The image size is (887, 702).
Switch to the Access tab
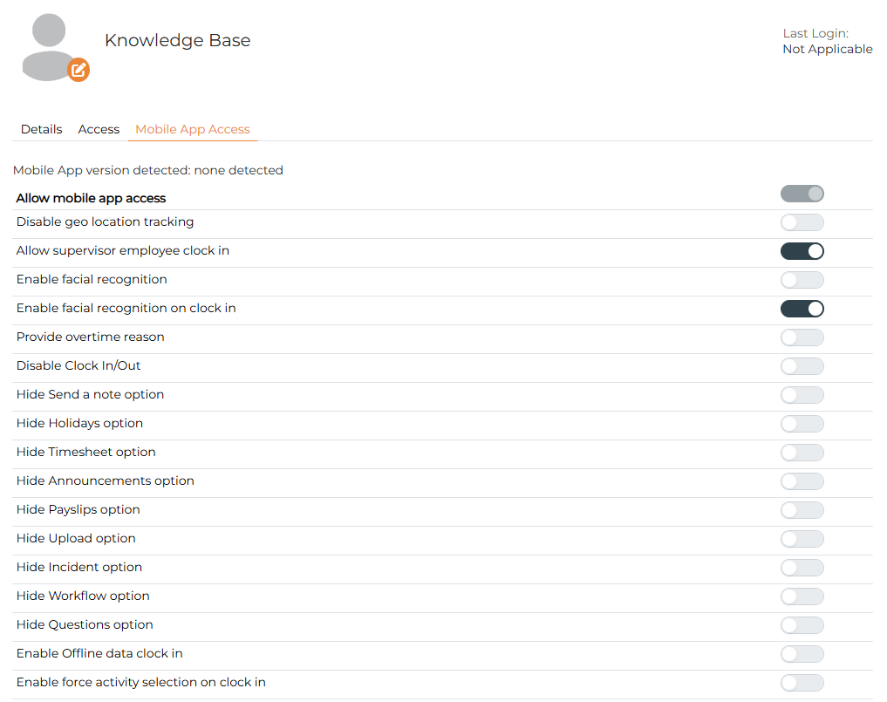[x=99, y=129]
